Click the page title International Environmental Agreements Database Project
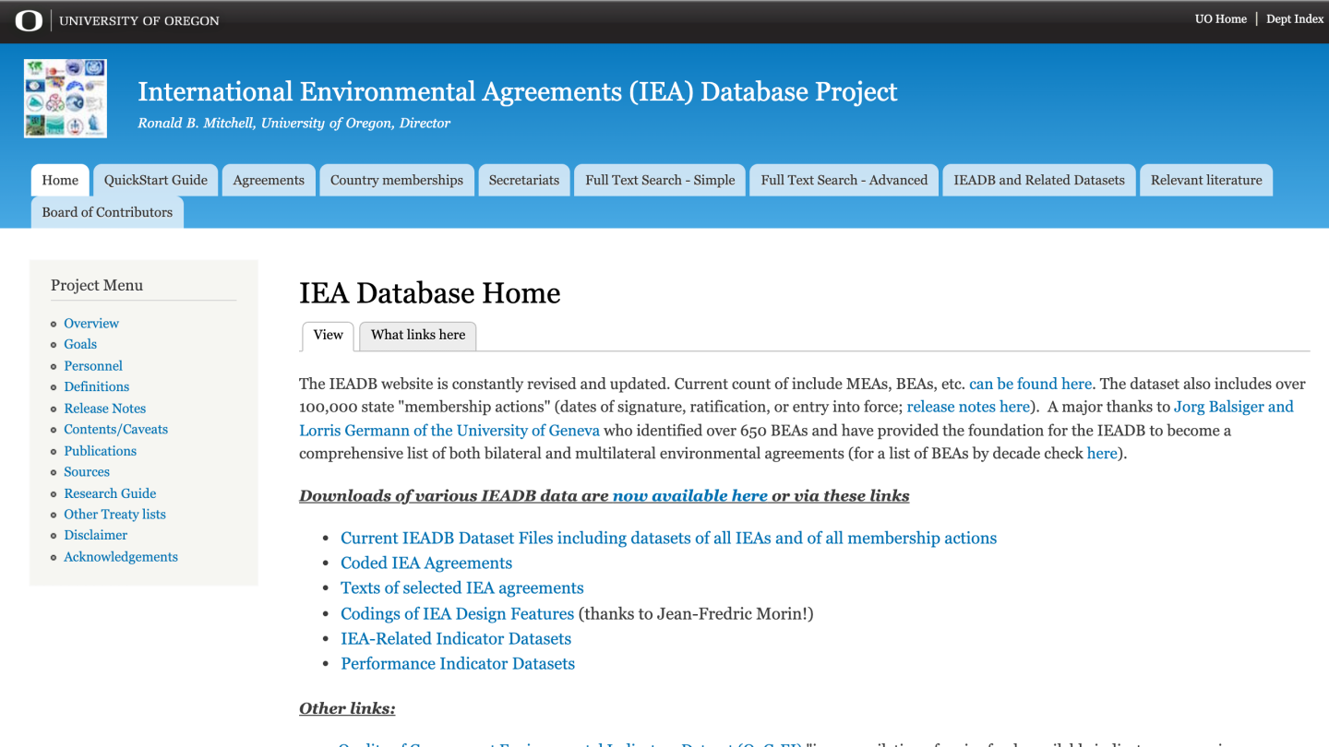 (518, 91)
